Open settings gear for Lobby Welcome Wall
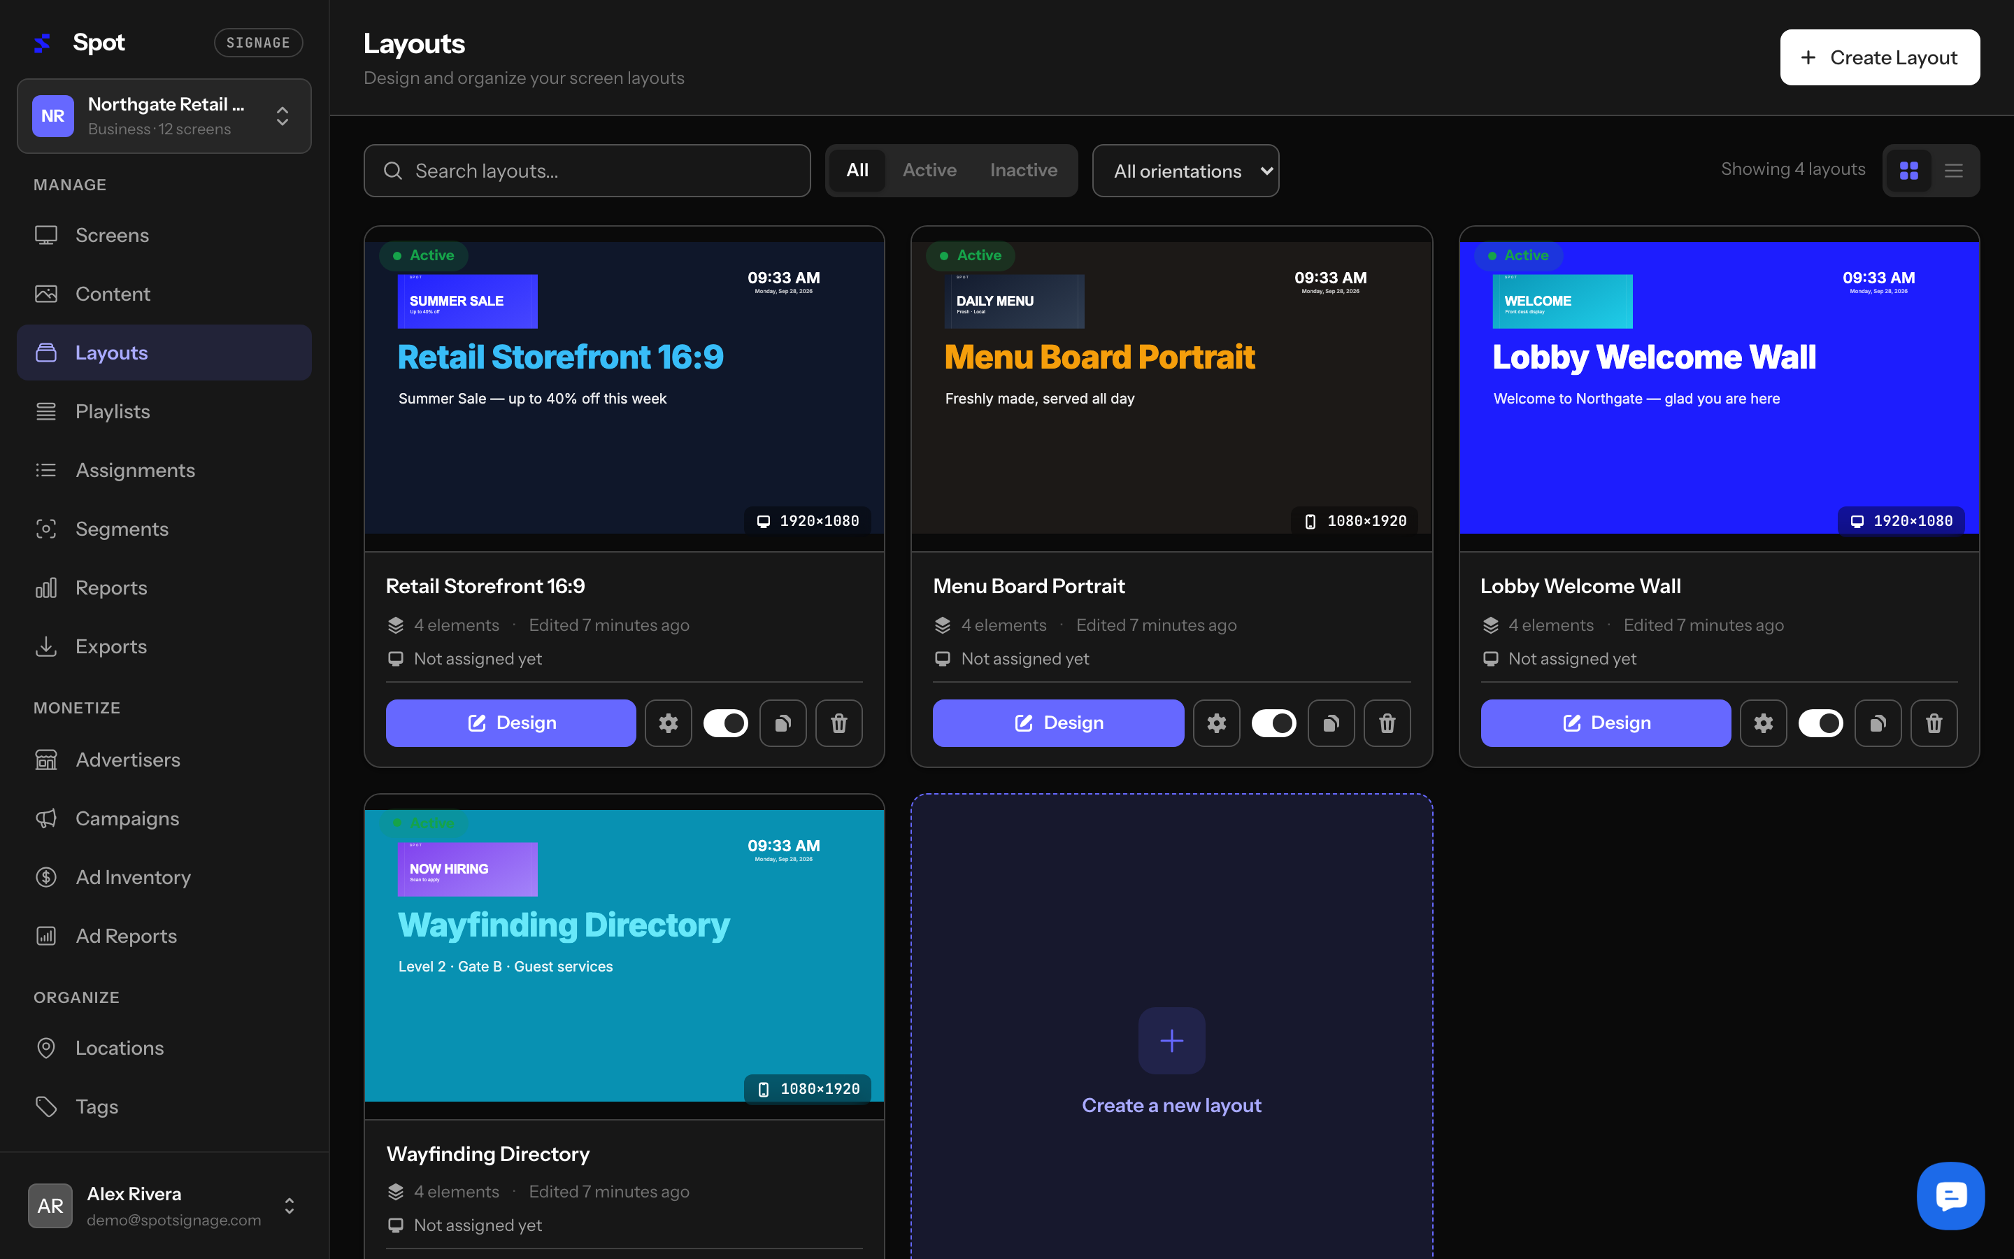 pos(1764,723)
